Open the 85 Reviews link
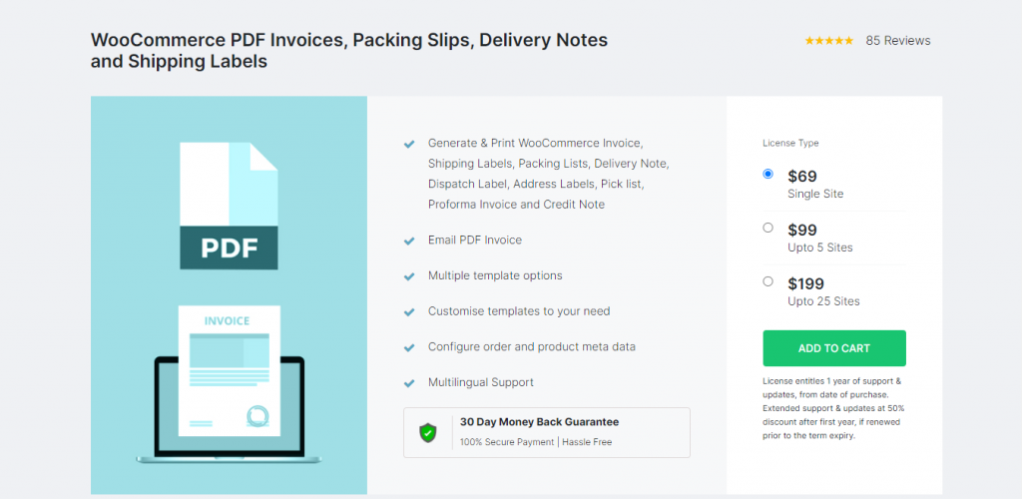The image size is (1022, 499). pos(898,41)
